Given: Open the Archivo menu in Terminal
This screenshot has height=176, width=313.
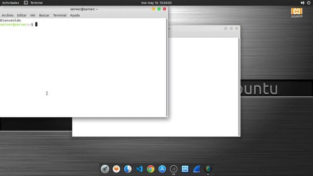Looking at the screenshot, I should 8,15.
